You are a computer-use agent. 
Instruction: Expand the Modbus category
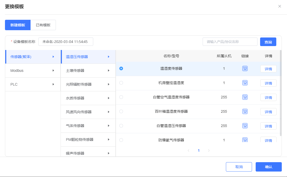tap(33, 71)
